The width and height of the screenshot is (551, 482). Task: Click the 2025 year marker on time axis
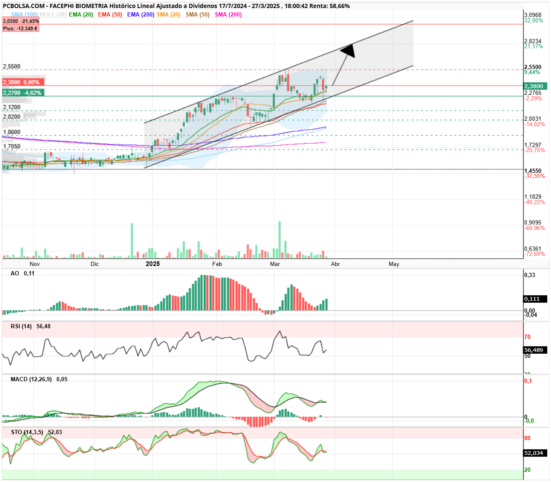[153, 264]
